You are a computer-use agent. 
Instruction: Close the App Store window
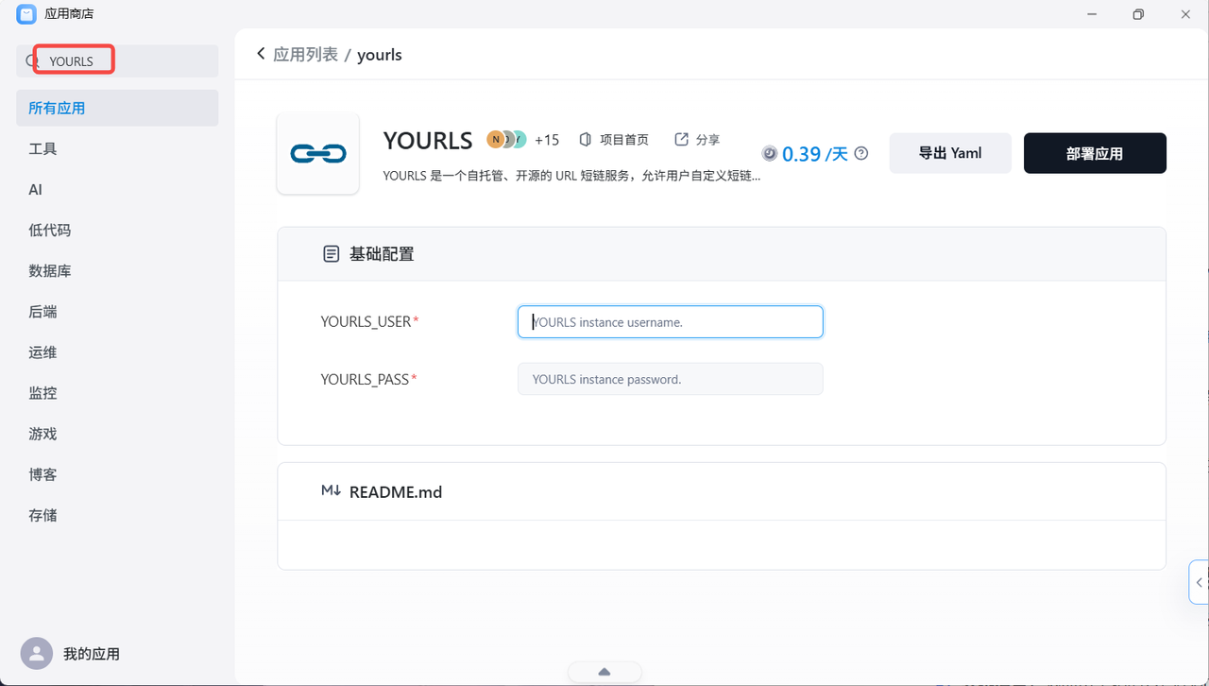pos(1185,14)
